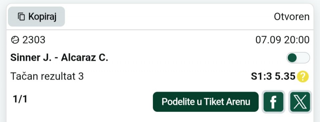Viewport: 320px width, 122px height.
Task: Click the 5.35 odds value
Action: pos(285,77)
